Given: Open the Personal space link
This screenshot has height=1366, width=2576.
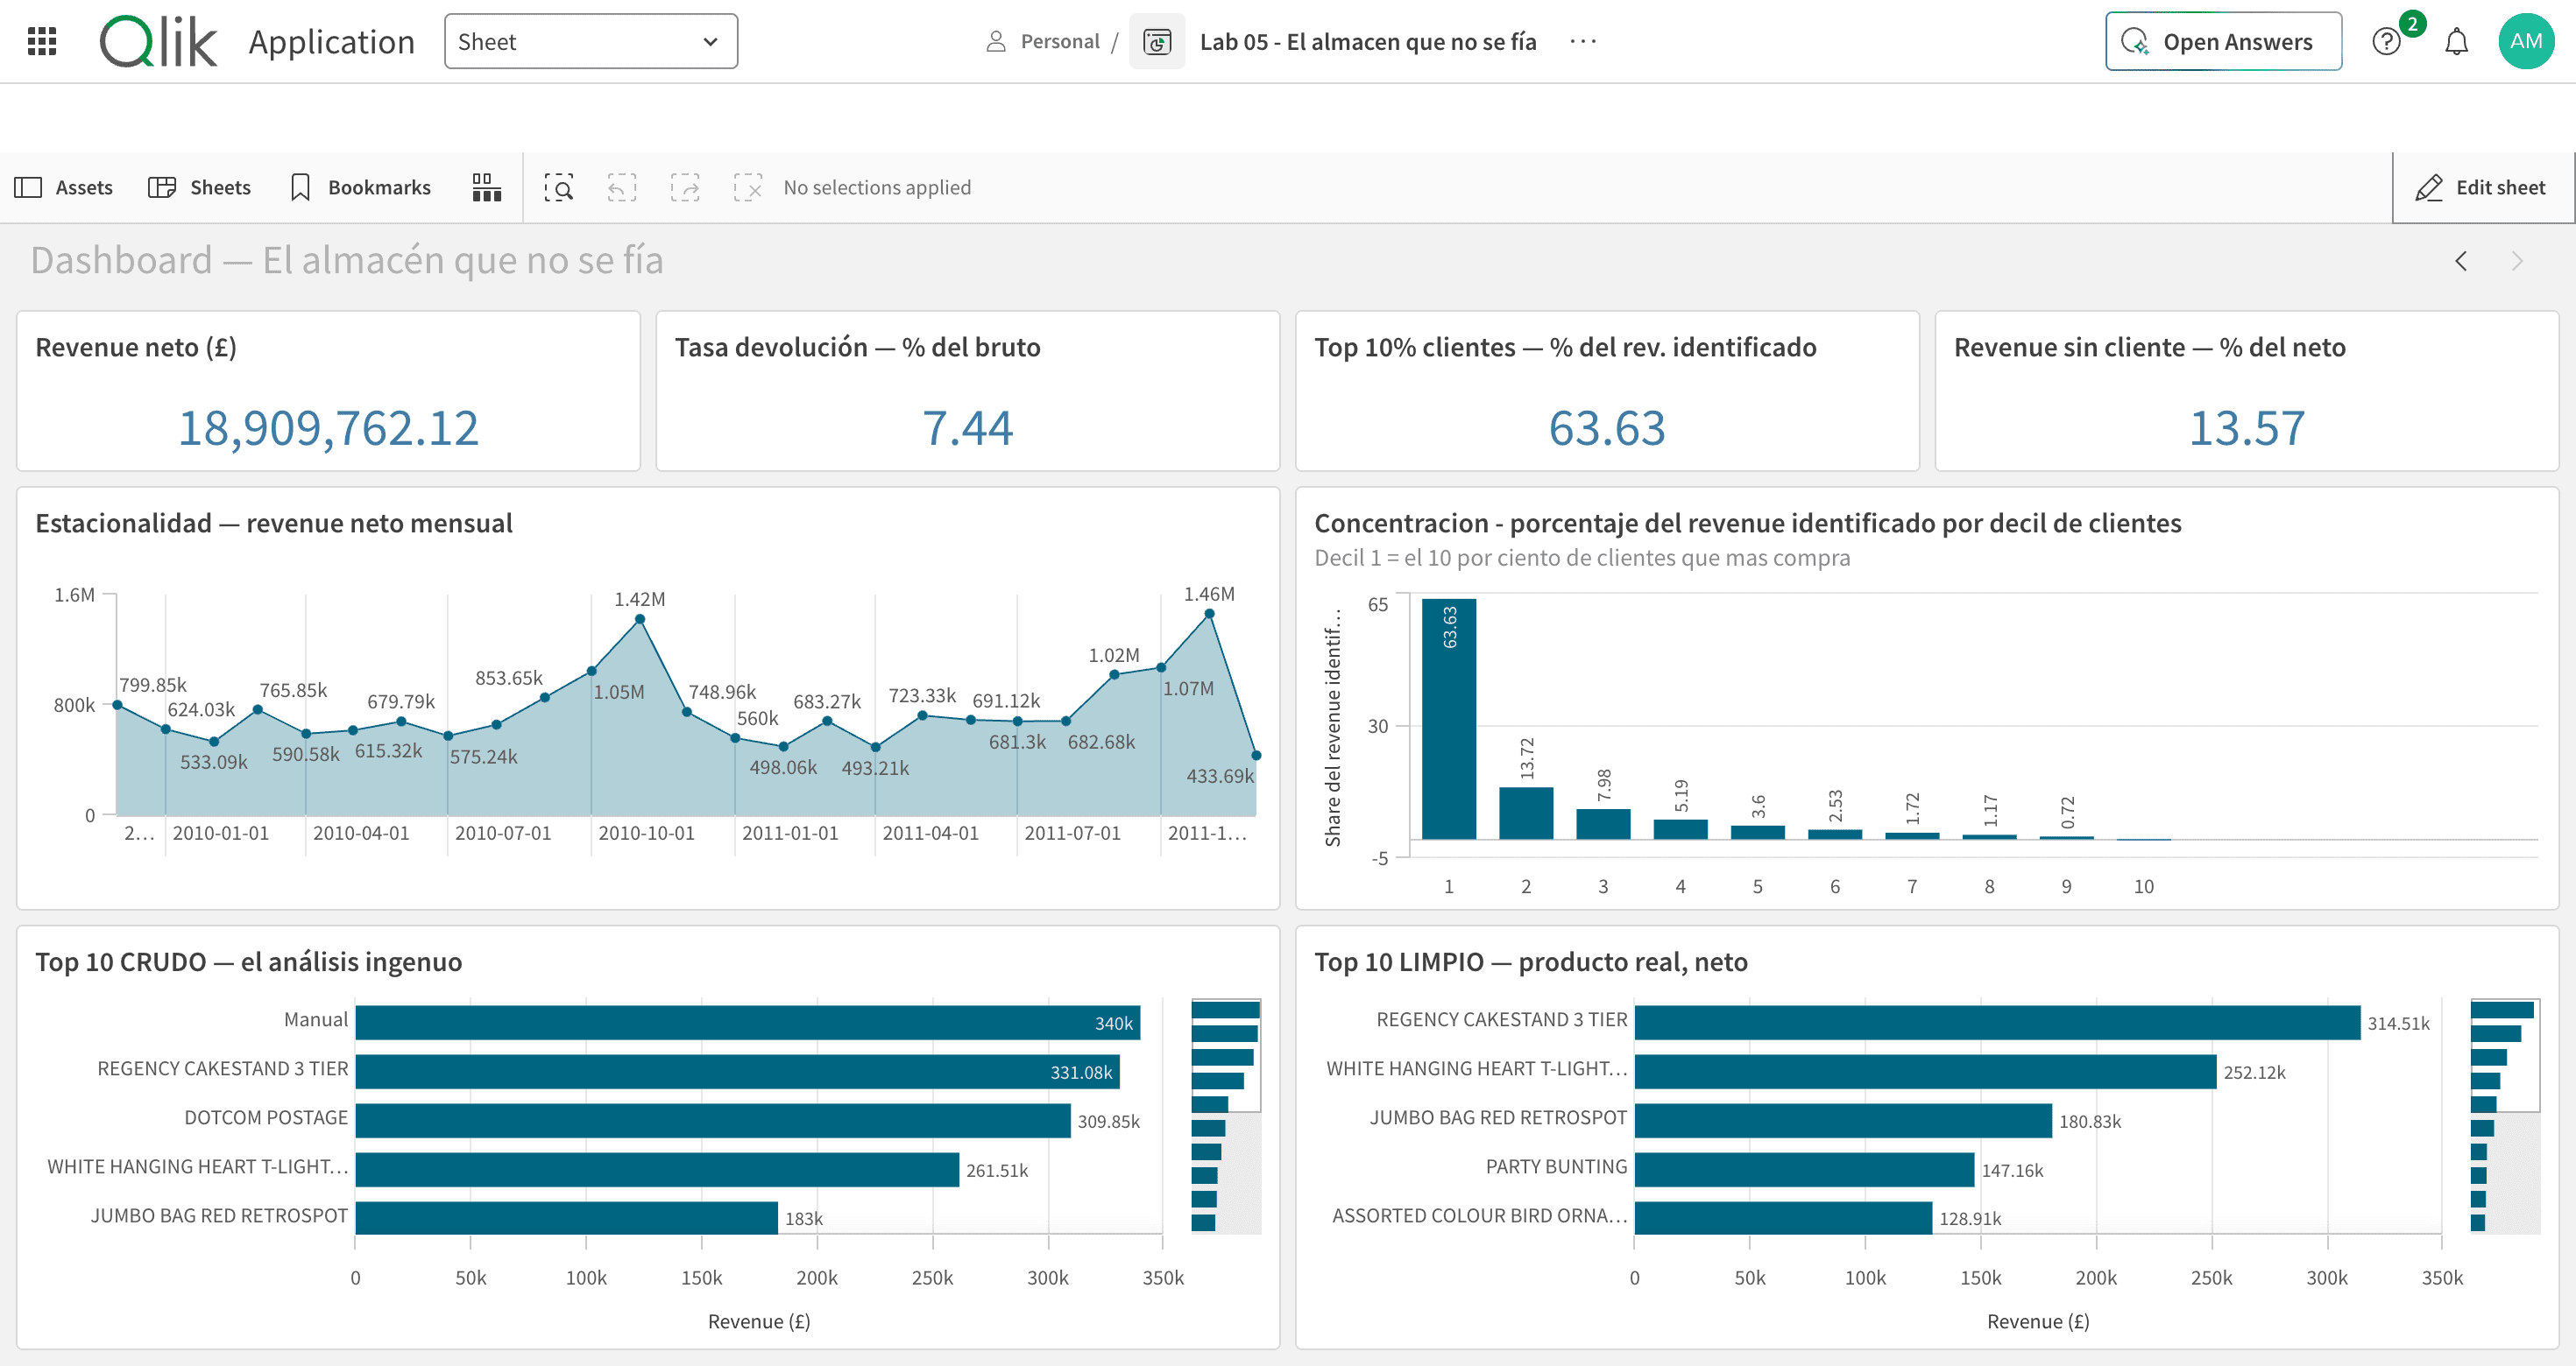Looking at the screenshot, I should [1042, 41].
